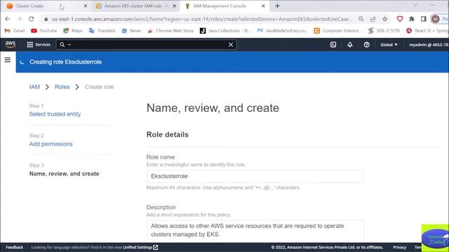The height and width of the screenshot is (252, 449).
Task: Reload the page
Action: click(x=31, y=19)
